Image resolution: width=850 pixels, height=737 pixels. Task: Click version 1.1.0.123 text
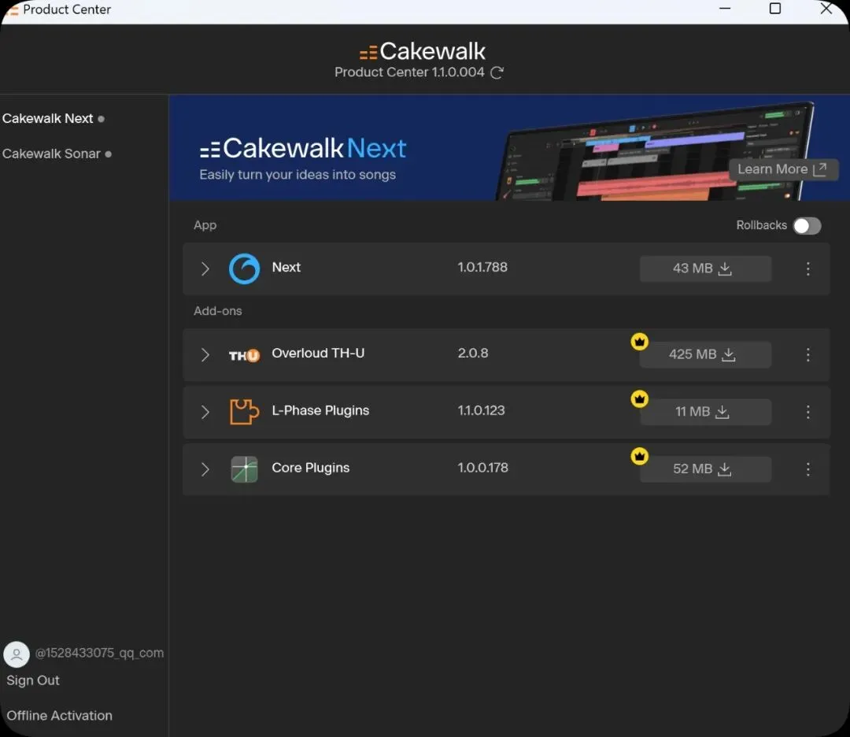click(x=481, y=410)
